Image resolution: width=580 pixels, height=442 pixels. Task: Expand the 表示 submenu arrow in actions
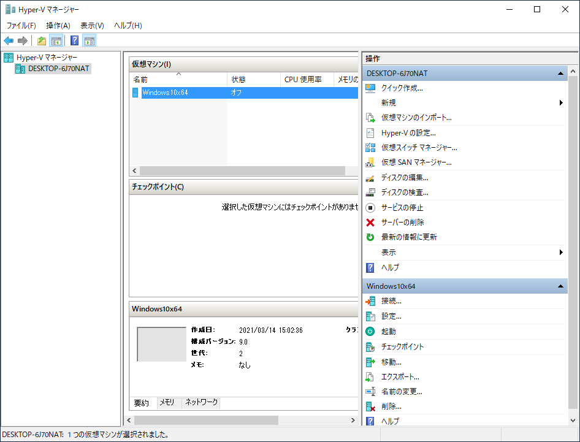[561, 252]
